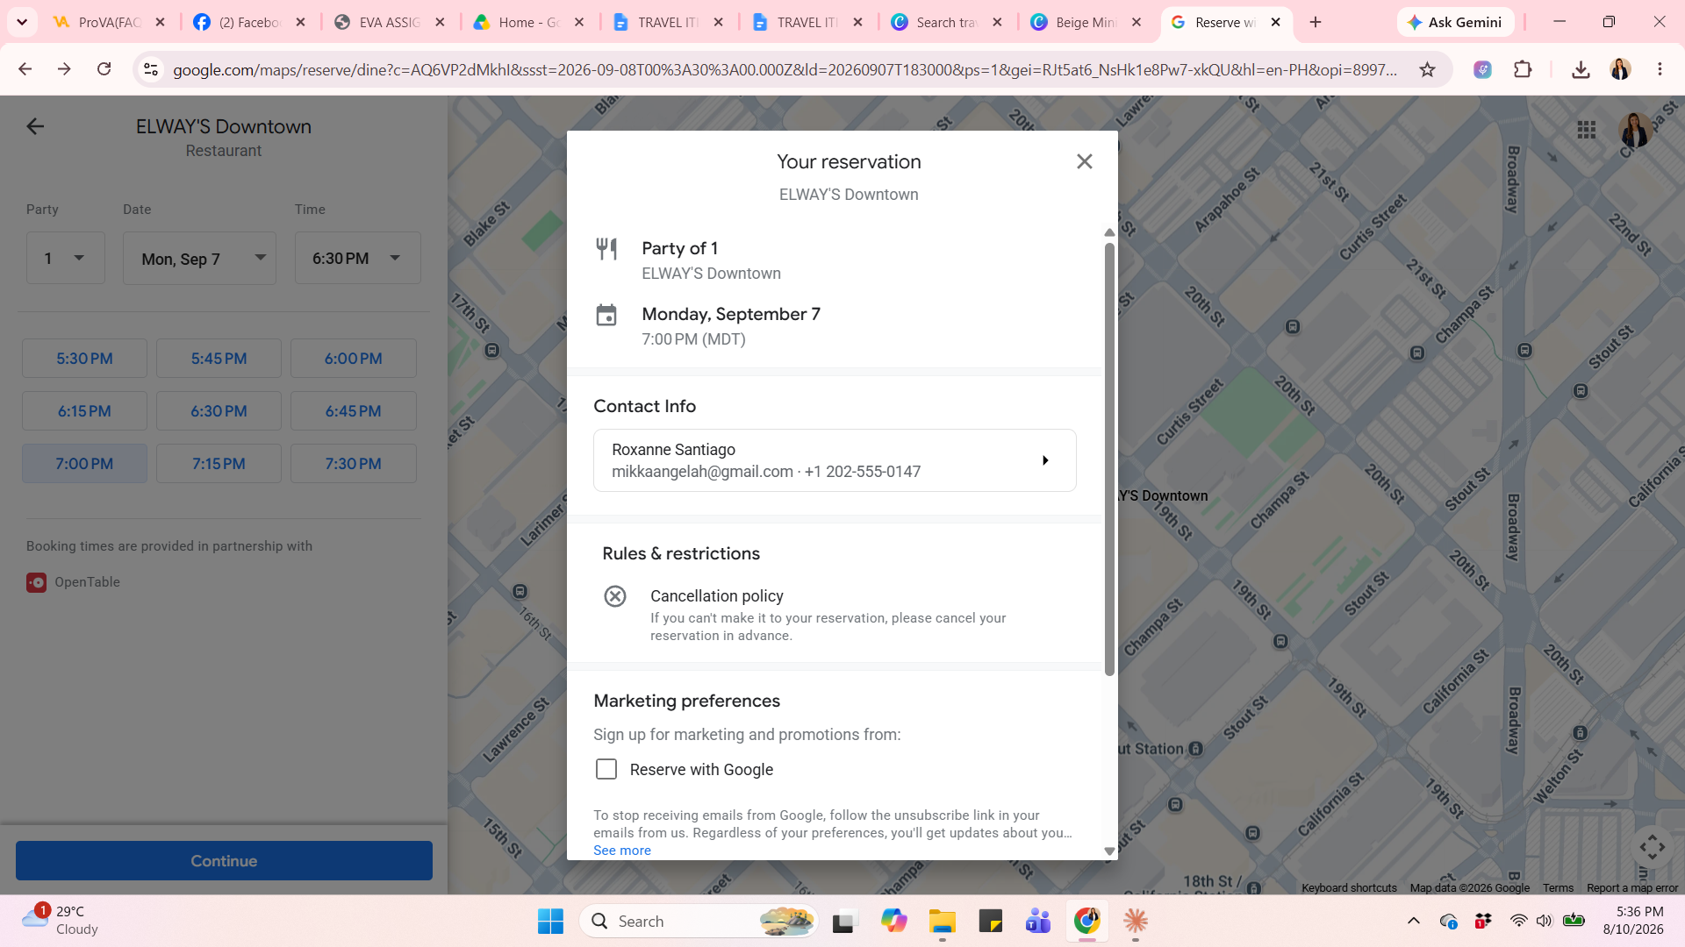Screen dimensions: 1685x947
Task: Reload the page with the refresh icon
Action: coord(104,69)
